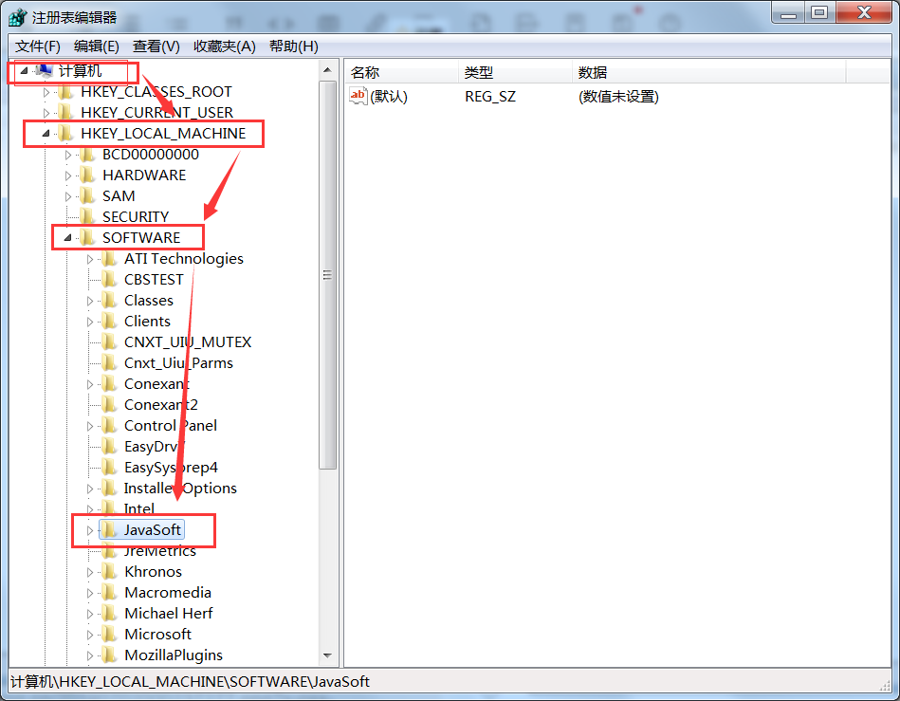The image size is (900, 701).
Task: Click the HKEY_CLASSES_ROOT folder icon
Action: 66,92
